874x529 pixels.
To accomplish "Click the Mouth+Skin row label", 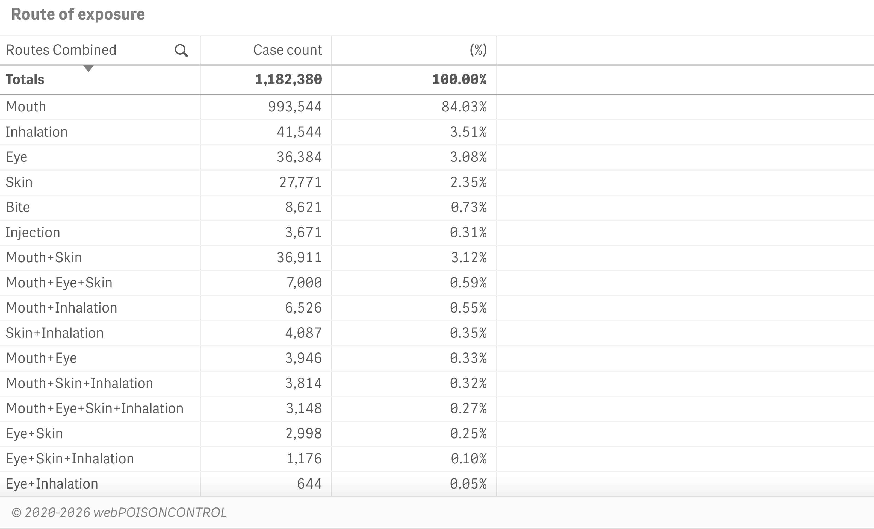I will [44, 258].
